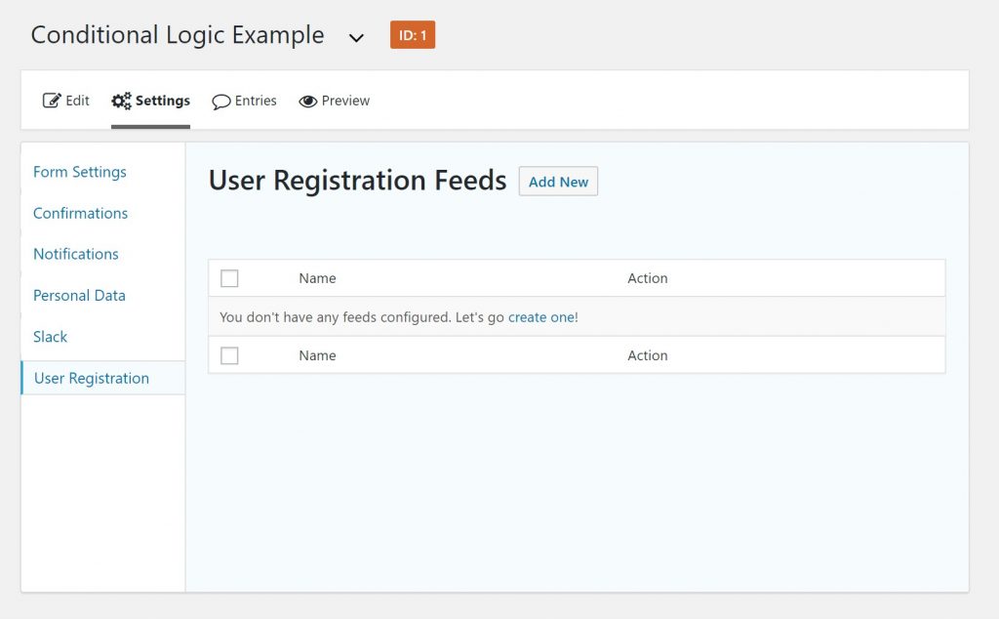The width and height of the screenshot is (999, 619).
Task: Open Form Settings in the sidebar
Action: 80,172
